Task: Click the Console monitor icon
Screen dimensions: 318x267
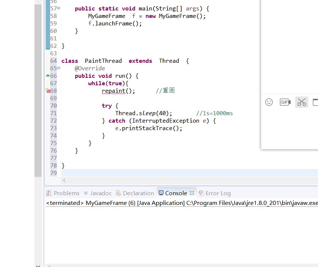Action: (x=161, y=193)
